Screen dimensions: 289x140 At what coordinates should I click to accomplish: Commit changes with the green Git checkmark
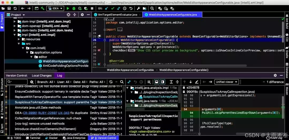pos(113,9)
